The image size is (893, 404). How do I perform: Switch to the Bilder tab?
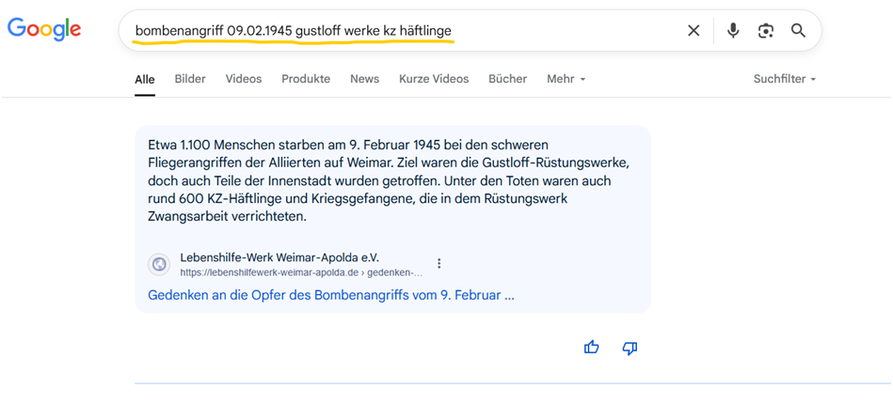click(190, 79)
